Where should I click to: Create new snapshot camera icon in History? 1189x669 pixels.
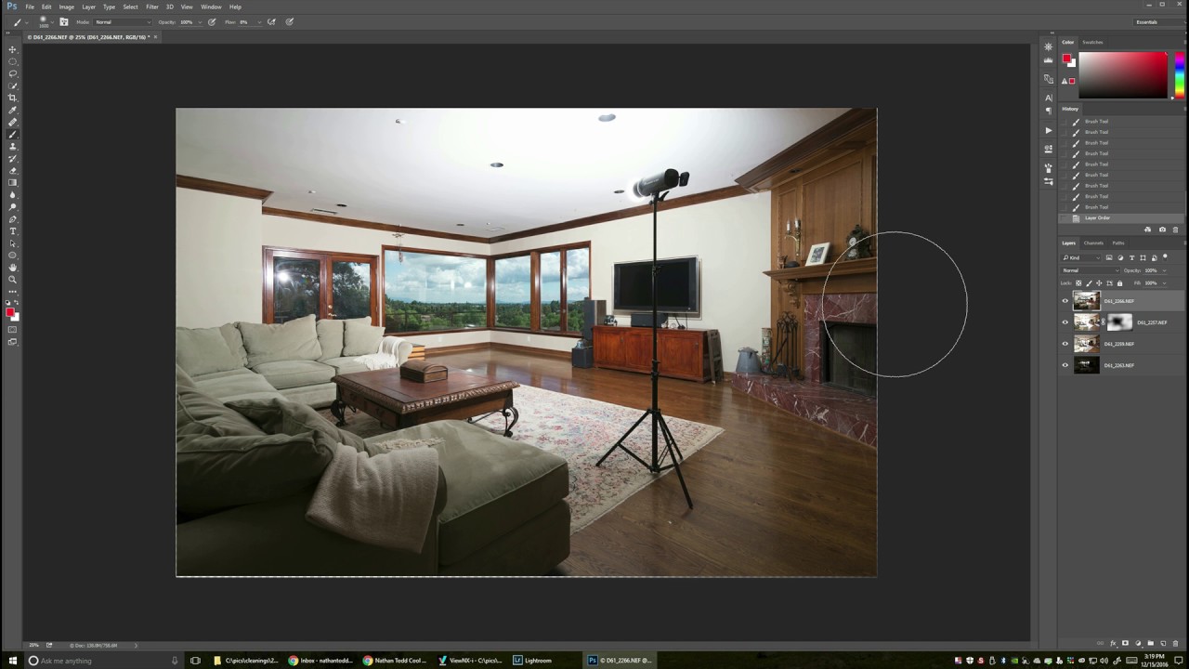pos(1162,230)
